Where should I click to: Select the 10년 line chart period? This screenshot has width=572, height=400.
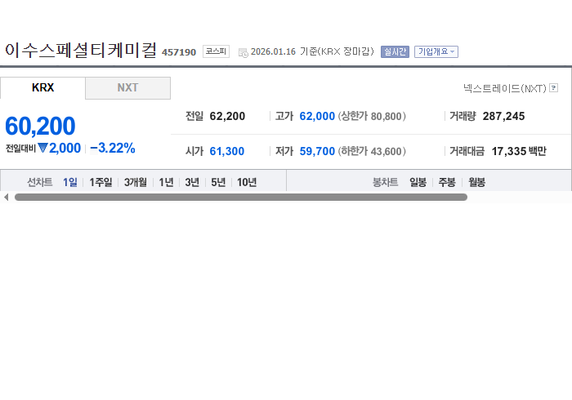[x=247, y=182]
